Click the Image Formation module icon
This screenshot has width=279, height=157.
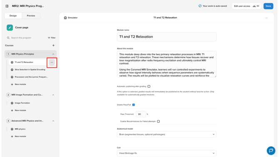12,103
